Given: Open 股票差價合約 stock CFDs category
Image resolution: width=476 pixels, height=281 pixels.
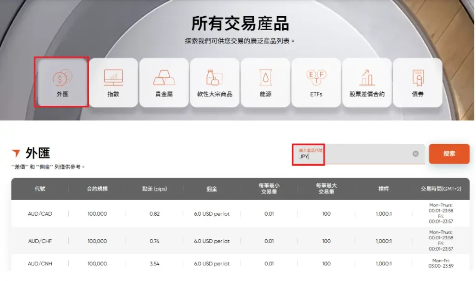Looking at the screenshot, I should (367, 83).
